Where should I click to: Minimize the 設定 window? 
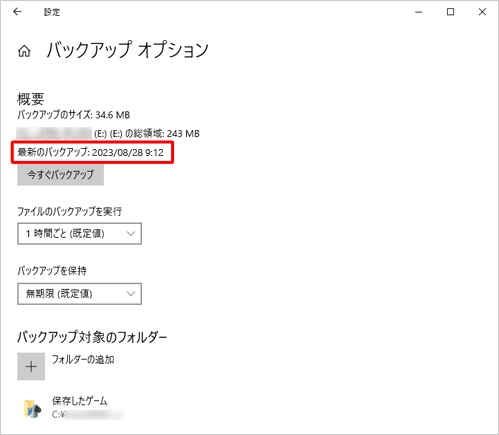tap(419, 12)
